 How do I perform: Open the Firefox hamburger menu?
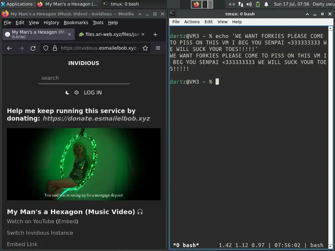(158, 48)
